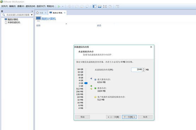Click the 我的计算机 computer icon in the page header

[38, 19]
